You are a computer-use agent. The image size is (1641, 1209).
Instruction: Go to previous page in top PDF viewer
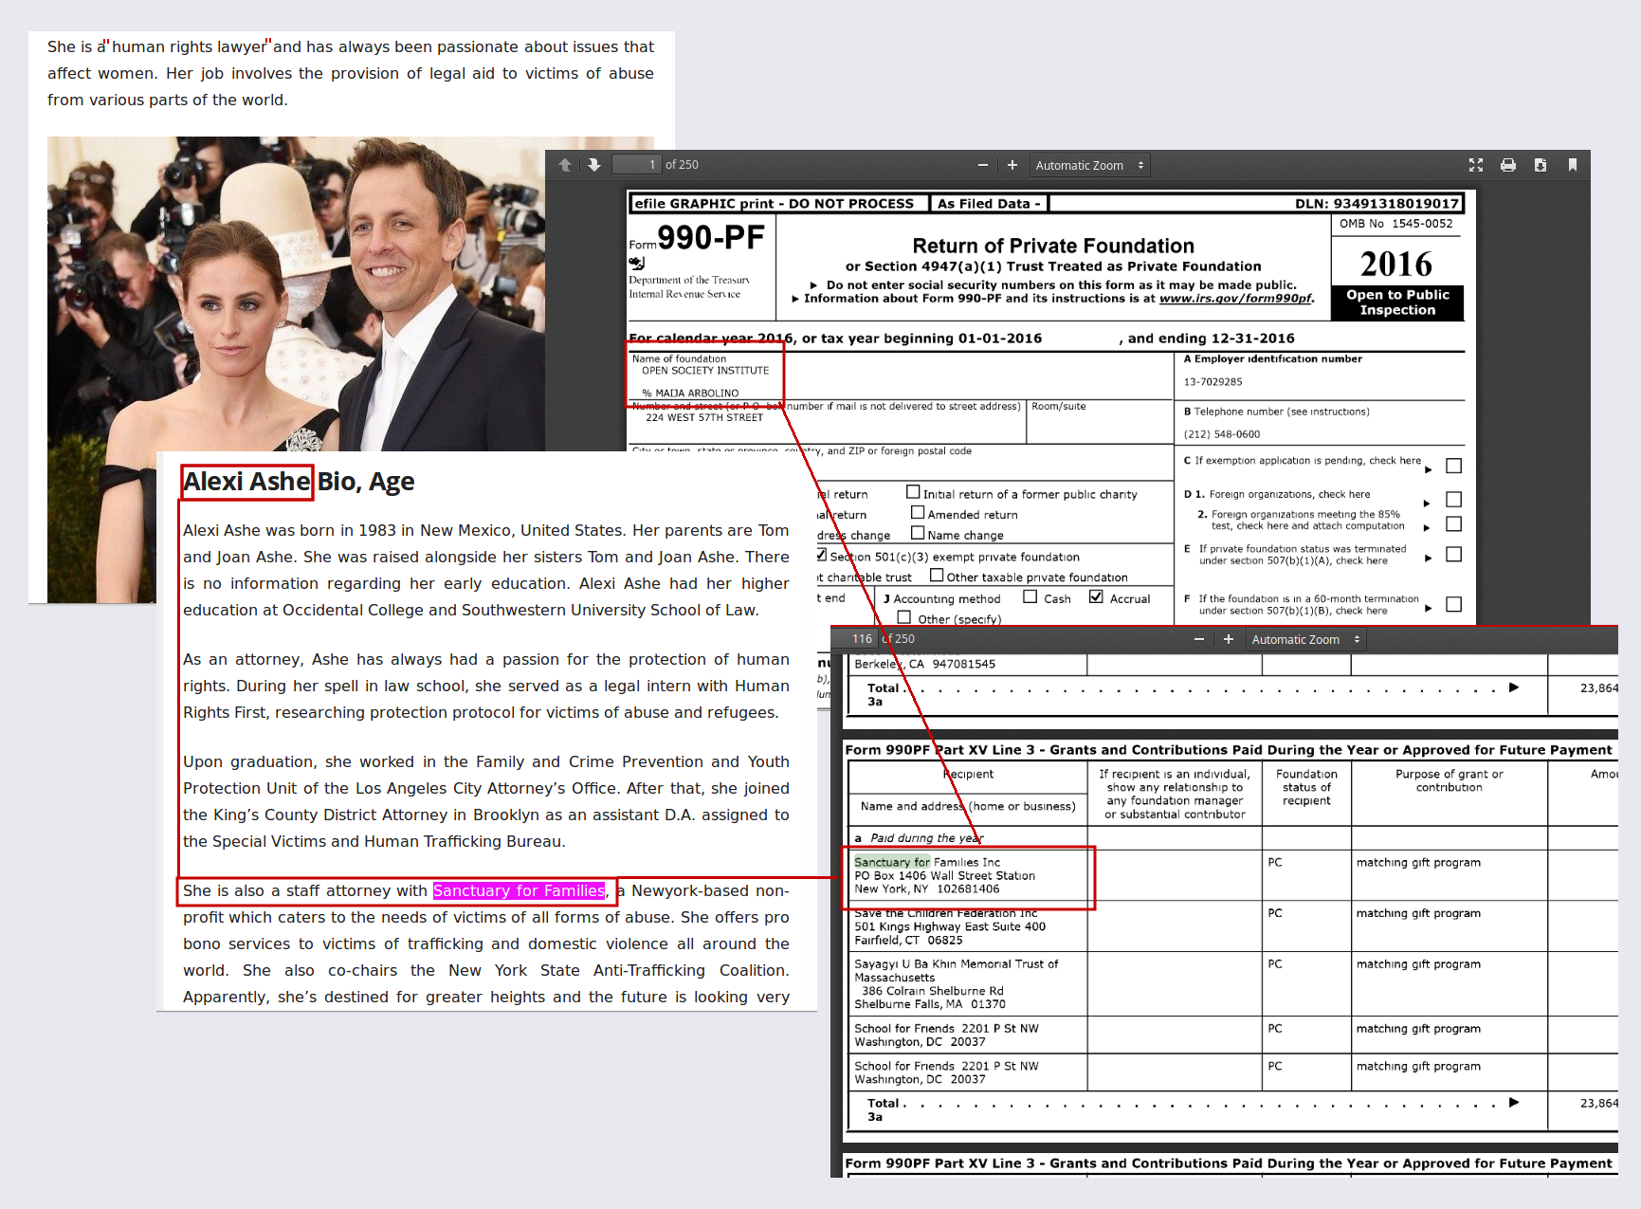(x=566, y=165)
